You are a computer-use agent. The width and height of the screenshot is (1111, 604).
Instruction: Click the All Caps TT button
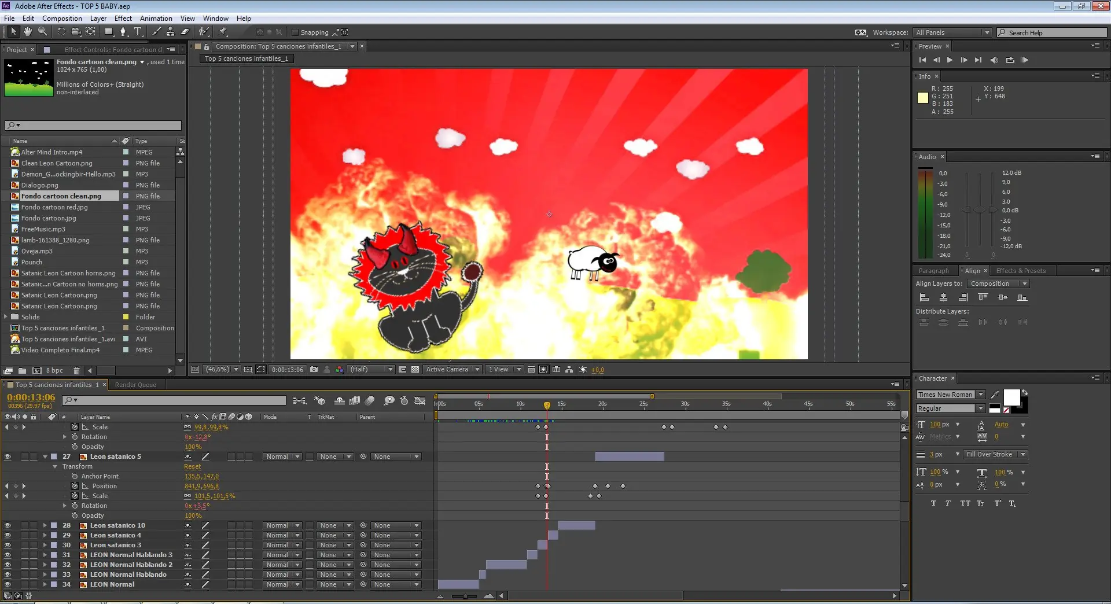[965, 503]
